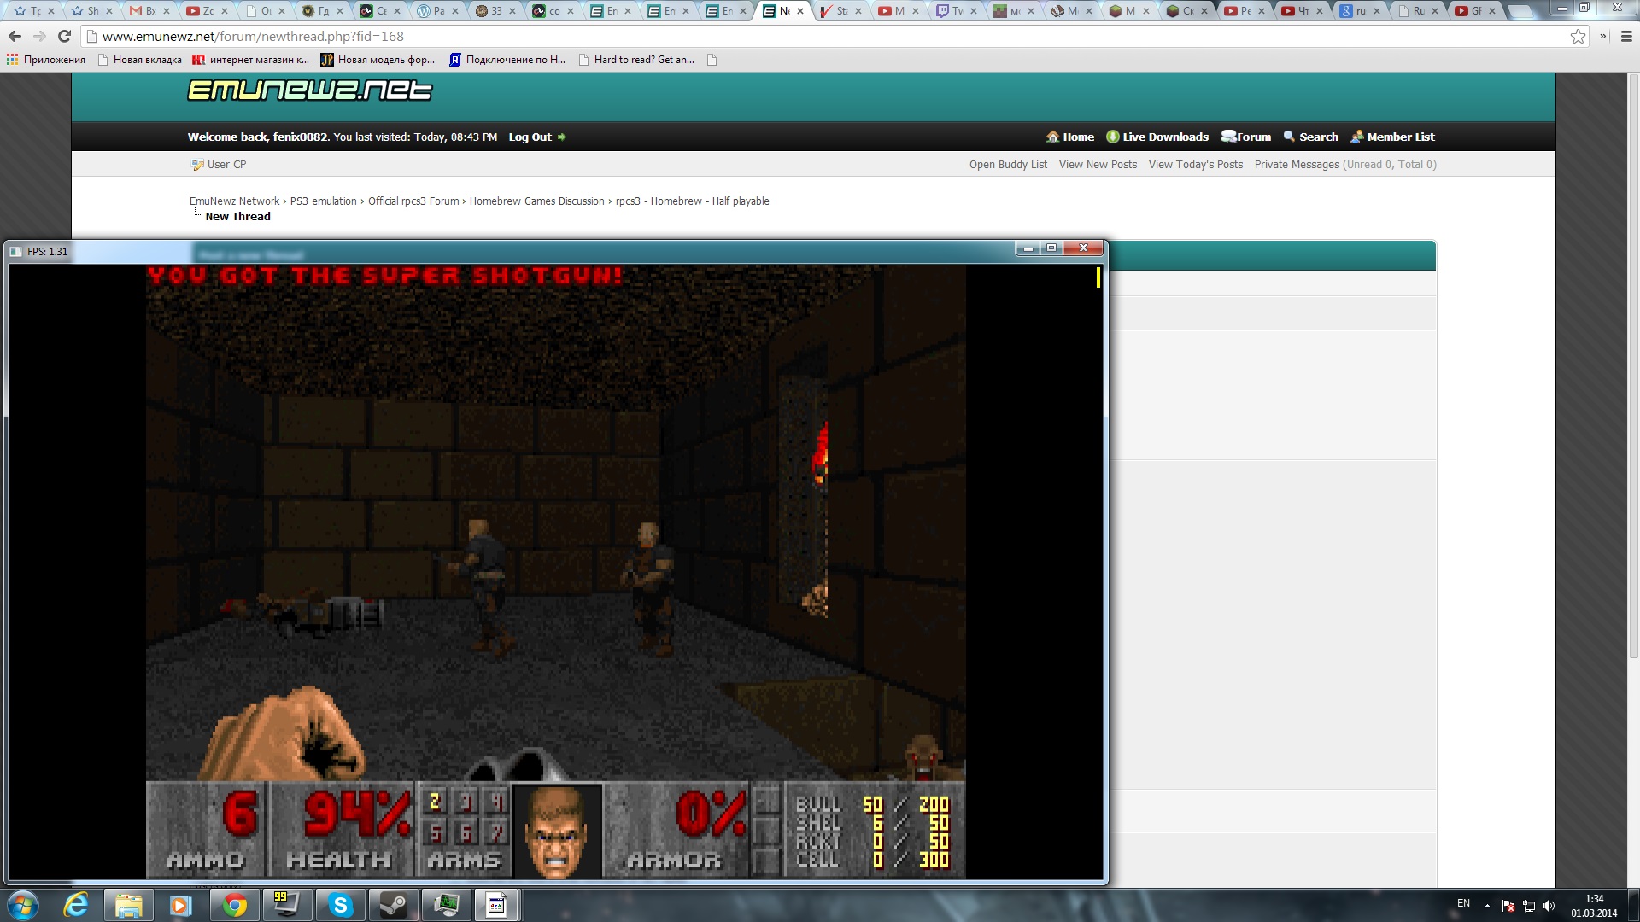Open Homebrew Games Discussion breadcrumb
This screenshot has width=1640, height=922.
click(x=536, y=201)
